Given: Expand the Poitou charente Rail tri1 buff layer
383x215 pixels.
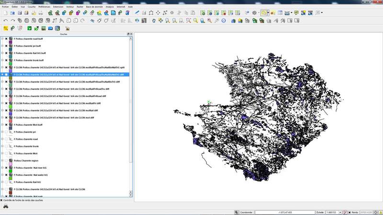Looking at the screenshot, I should click(x=2, y=53).
